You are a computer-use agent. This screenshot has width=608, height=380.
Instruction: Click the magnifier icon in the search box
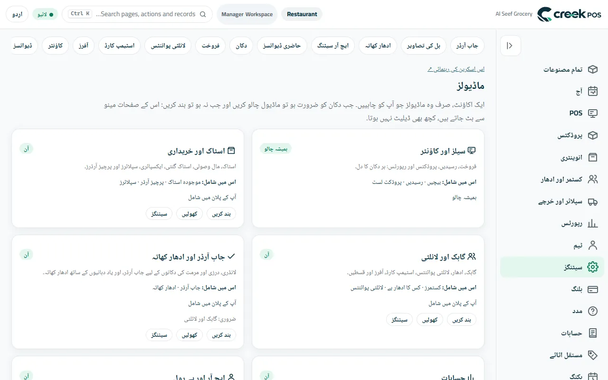coord(203,14)
